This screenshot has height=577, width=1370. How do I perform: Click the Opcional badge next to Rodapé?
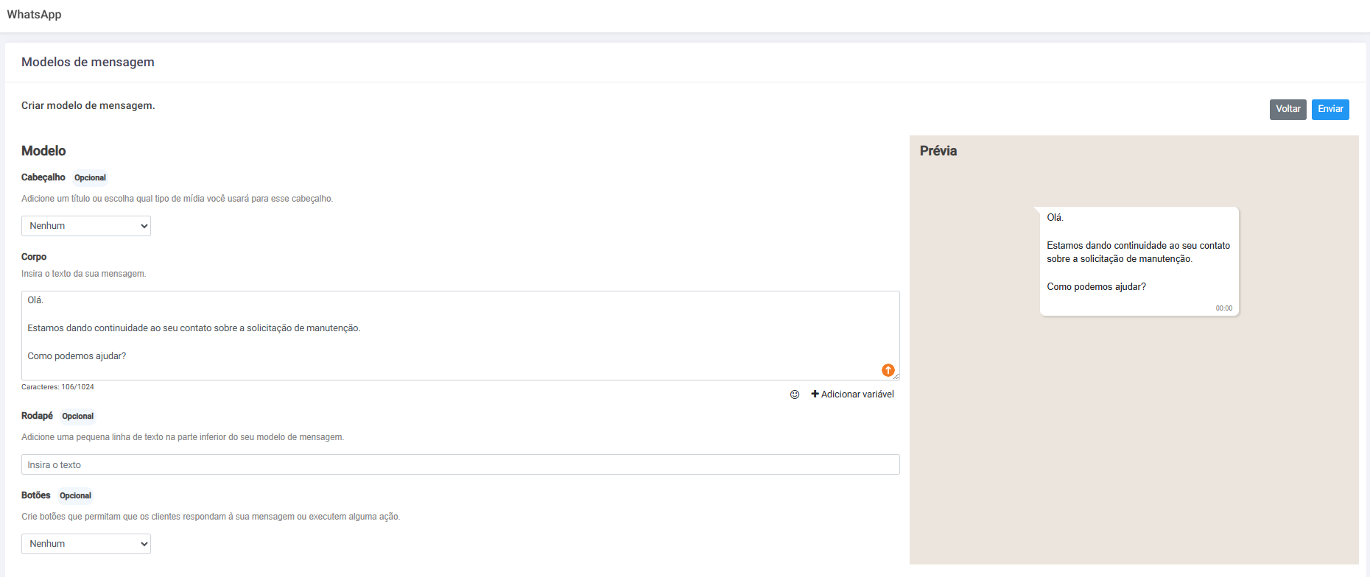pos(77,416)
